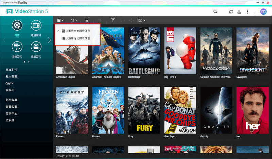272x159 pixels.
Task: Open the background tasks tray icon
Action: coord(239,12)
